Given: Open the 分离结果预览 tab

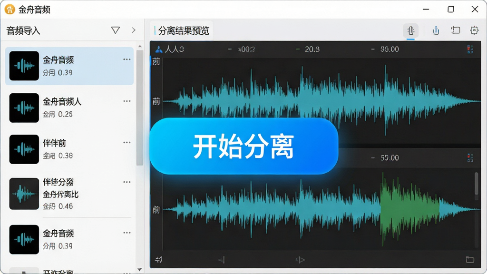Looking at the screenshot, I should (182, 30).
